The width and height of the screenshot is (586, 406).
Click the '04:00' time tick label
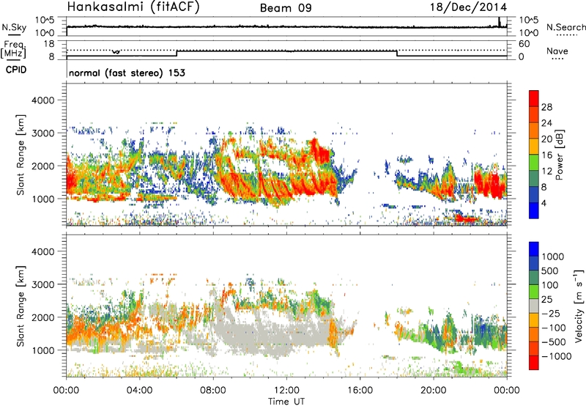[139, 391]
